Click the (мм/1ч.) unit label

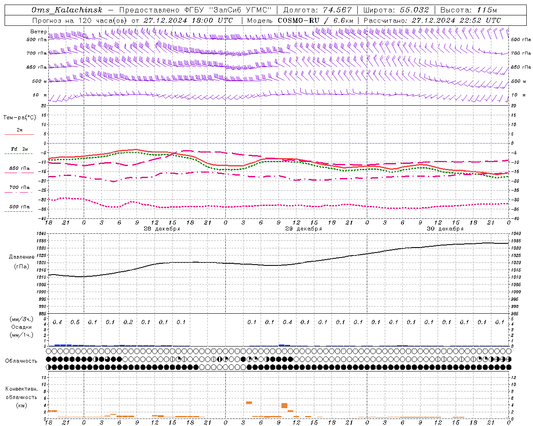[22, 335]
